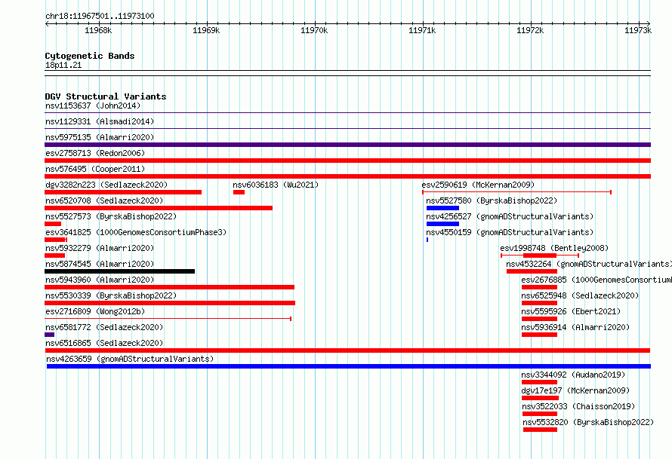Click the small purple bar under nsv6581772
The image size is (672, 459).
(x=49, y=335)
